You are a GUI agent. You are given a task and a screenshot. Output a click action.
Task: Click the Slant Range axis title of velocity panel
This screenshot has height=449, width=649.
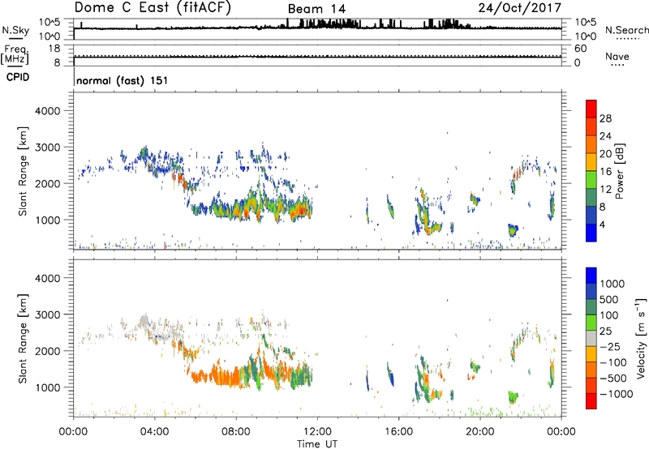click(x=23, y=339)
